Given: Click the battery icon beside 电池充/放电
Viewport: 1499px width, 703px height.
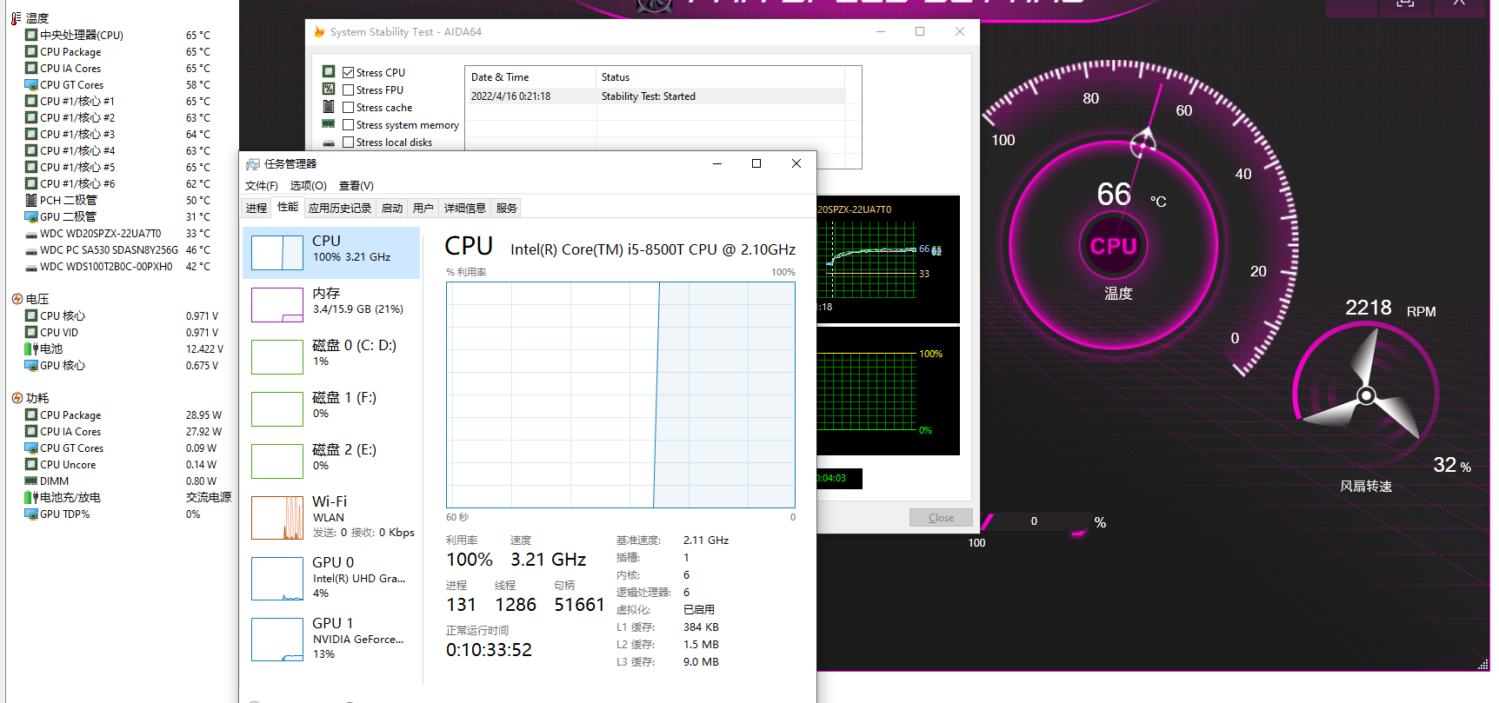Looking at the screenshot, I should [x=31, y=498].
